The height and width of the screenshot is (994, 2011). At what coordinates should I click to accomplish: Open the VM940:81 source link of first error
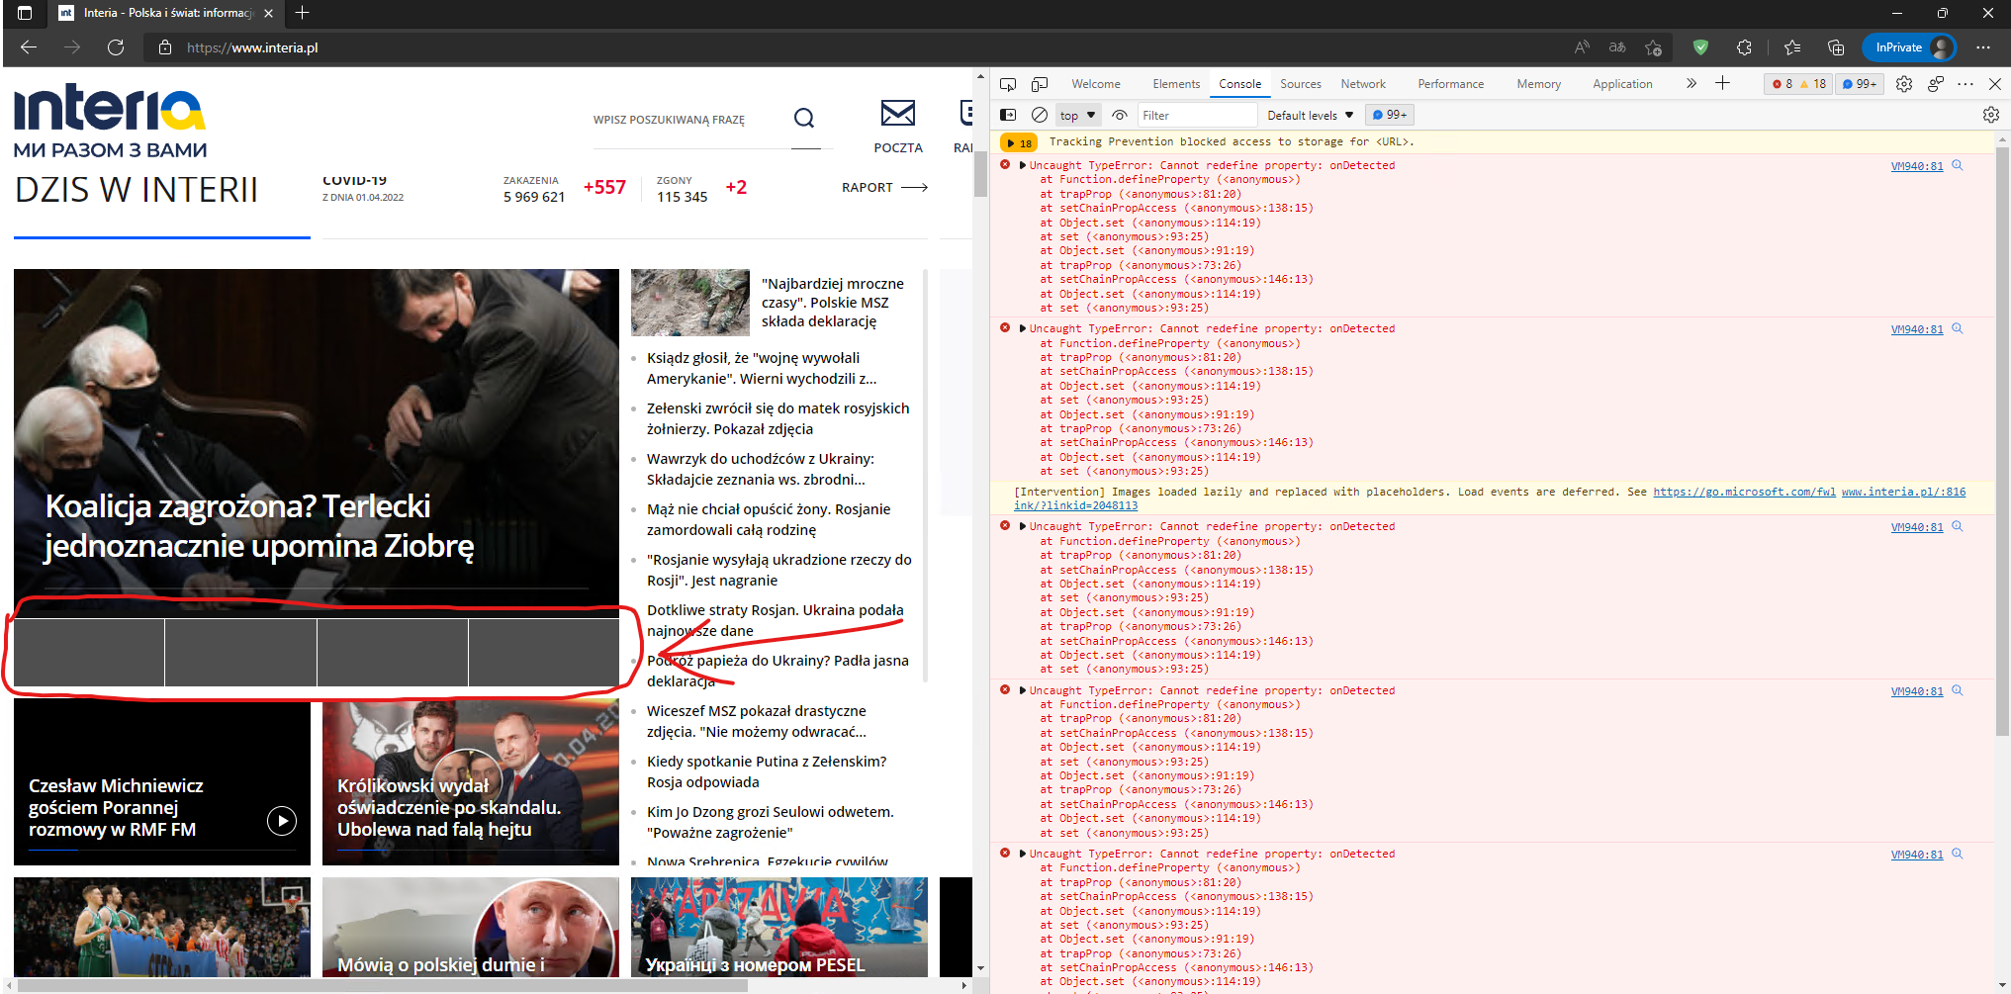point(1917,165)
